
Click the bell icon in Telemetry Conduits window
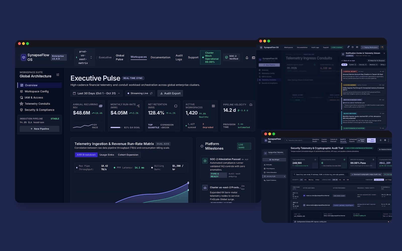point(348,47)
